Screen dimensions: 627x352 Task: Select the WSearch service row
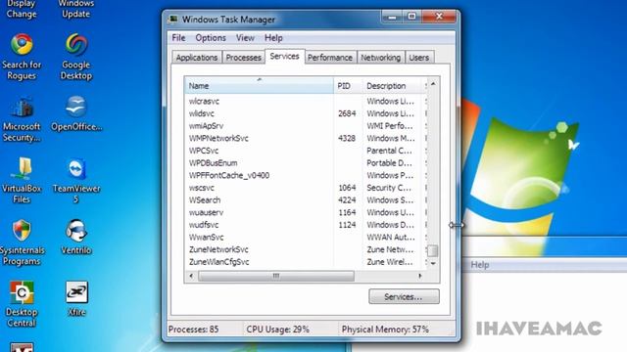(x=306, y=199)
